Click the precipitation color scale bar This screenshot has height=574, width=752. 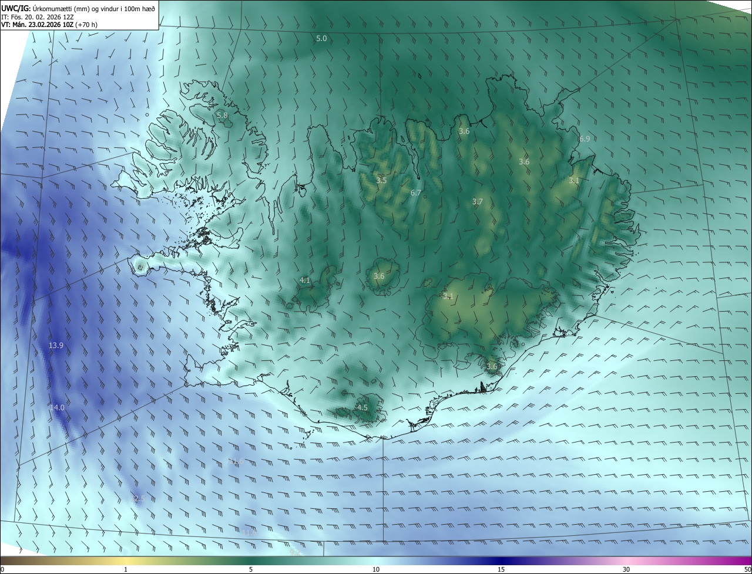(376, 561)
